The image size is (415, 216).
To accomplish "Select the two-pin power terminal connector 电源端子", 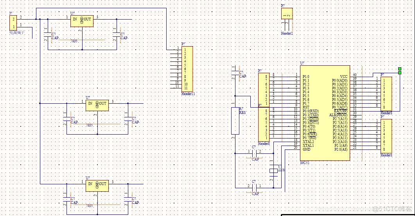I will click(13, 23).
